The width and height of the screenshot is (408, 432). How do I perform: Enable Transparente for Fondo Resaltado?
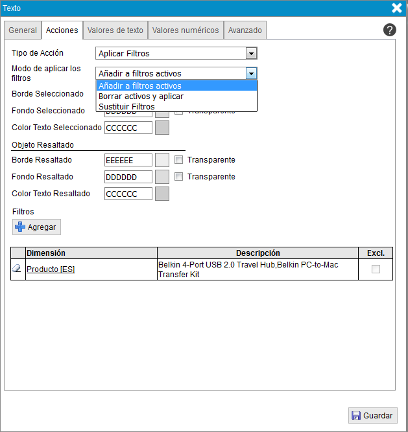179,177
